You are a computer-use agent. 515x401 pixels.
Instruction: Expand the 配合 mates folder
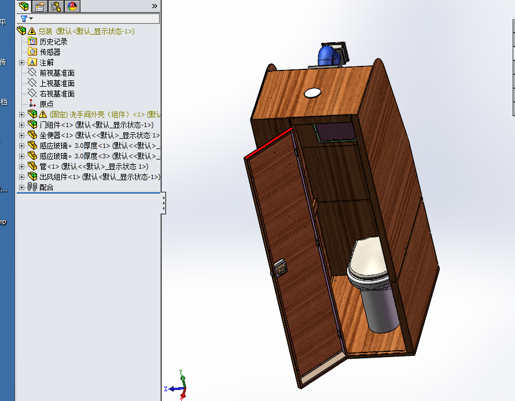[x=21, y=188]
